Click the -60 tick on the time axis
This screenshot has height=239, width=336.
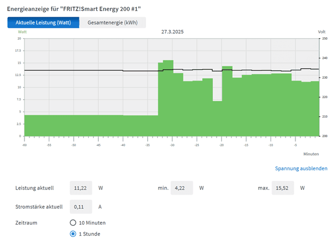[x=24, y=145]
